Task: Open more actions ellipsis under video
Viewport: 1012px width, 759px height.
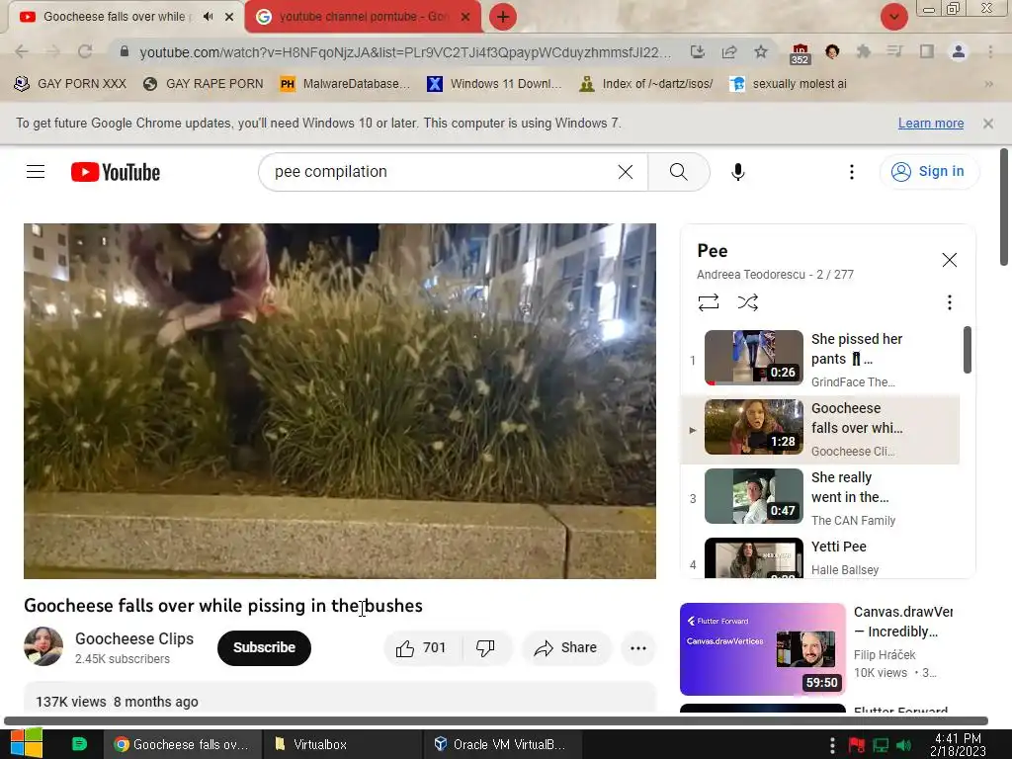Action: pyautogui.click(x=638, y=648)
